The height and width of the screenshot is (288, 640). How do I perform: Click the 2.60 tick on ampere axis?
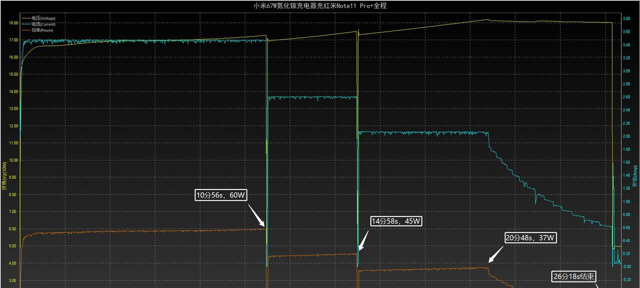[626, 97]
